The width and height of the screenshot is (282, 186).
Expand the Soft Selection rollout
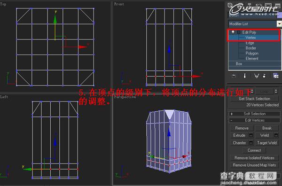254,114
